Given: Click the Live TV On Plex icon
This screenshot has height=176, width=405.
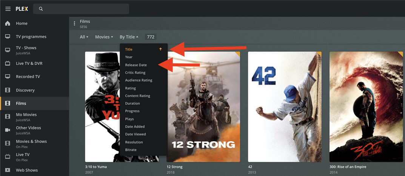Looking at the screenshot, I should coord(8,157).
